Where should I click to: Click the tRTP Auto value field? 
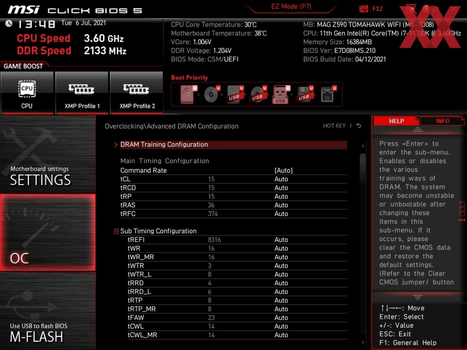pos(281,301)
